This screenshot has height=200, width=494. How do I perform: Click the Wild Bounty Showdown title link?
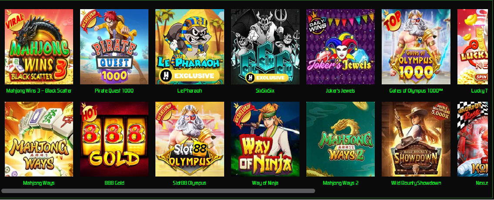416,183
